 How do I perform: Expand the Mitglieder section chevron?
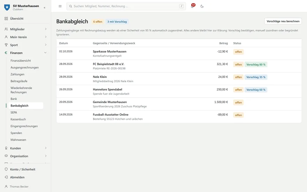pos(46,29)
